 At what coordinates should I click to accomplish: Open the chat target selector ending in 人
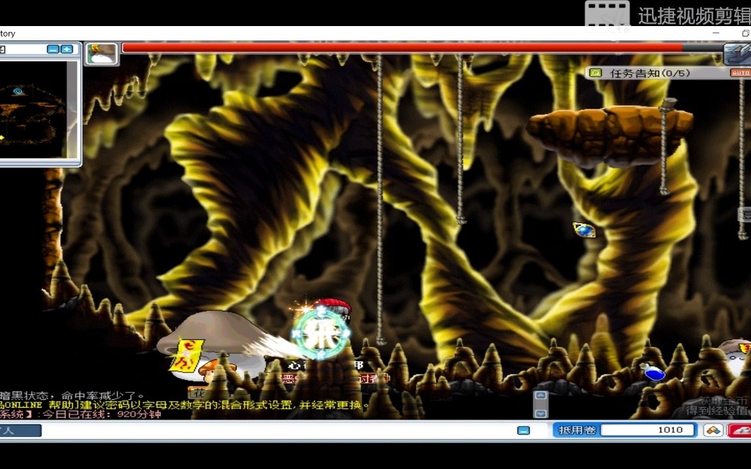click(x=21, y=430)
